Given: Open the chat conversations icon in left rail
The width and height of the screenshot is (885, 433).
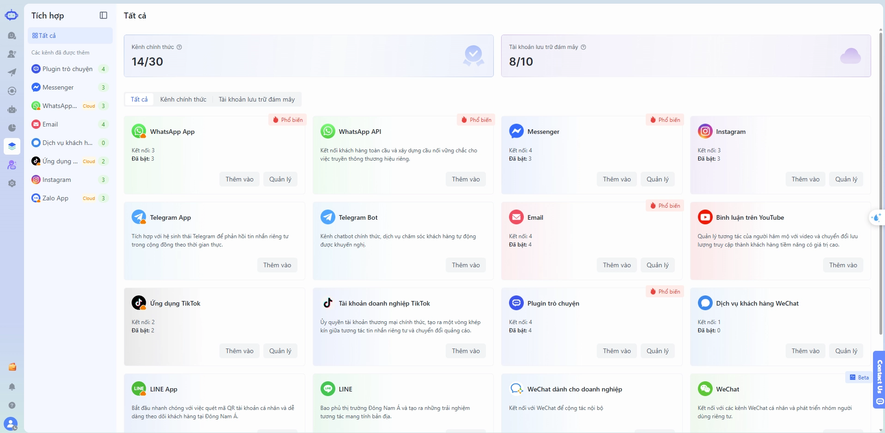Looking at the screenshot, I should (12, 36).
